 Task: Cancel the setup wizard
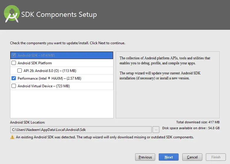192,157
